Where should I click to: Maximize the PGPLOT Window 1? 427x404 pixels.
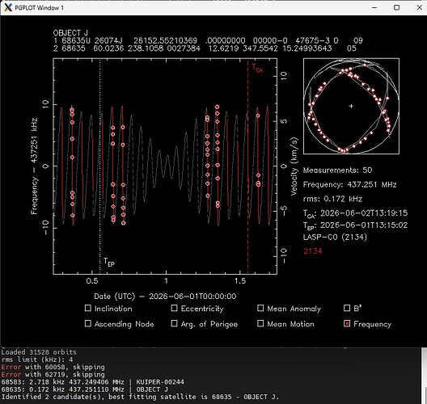397,7
